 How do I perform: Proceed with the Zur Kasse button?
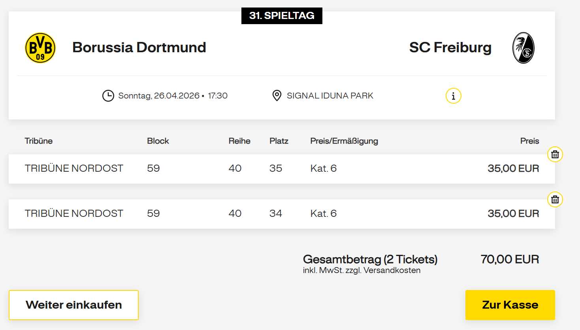point(510,305)
